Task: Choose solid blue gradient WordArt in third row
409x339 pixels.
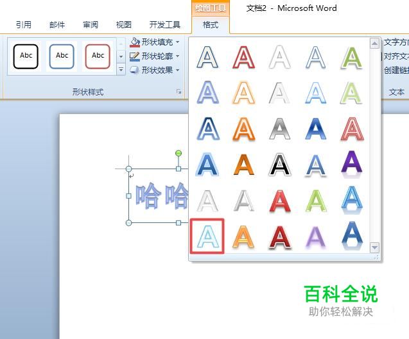Action: pyautogui.click(x=315, y=128)
